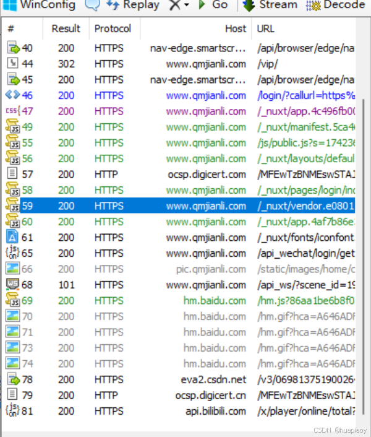Select the 101 result of session 68
Viewport: 371px width, 437px height.
pos(67,285)
